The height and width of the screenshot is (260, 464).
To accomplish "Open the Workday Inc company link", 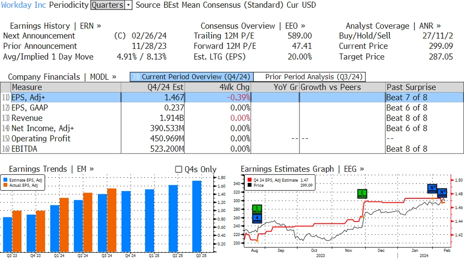I will click(x=24, y=5).
